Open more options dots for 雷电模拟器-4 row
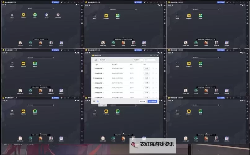 [156, 78]
